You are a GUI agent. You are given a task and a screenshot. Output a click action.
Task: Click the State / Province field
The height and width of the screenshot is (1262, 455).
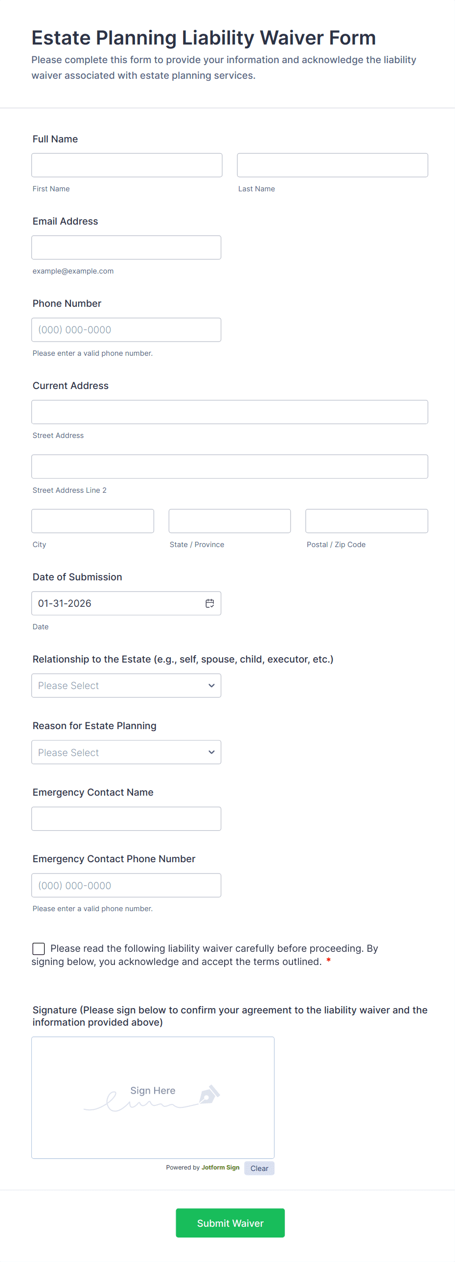[229, 521]
